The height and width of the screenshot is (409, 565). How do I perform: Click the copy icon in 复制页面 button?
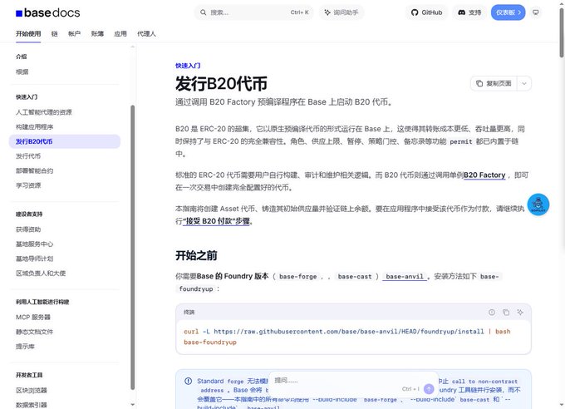[479, 83]
